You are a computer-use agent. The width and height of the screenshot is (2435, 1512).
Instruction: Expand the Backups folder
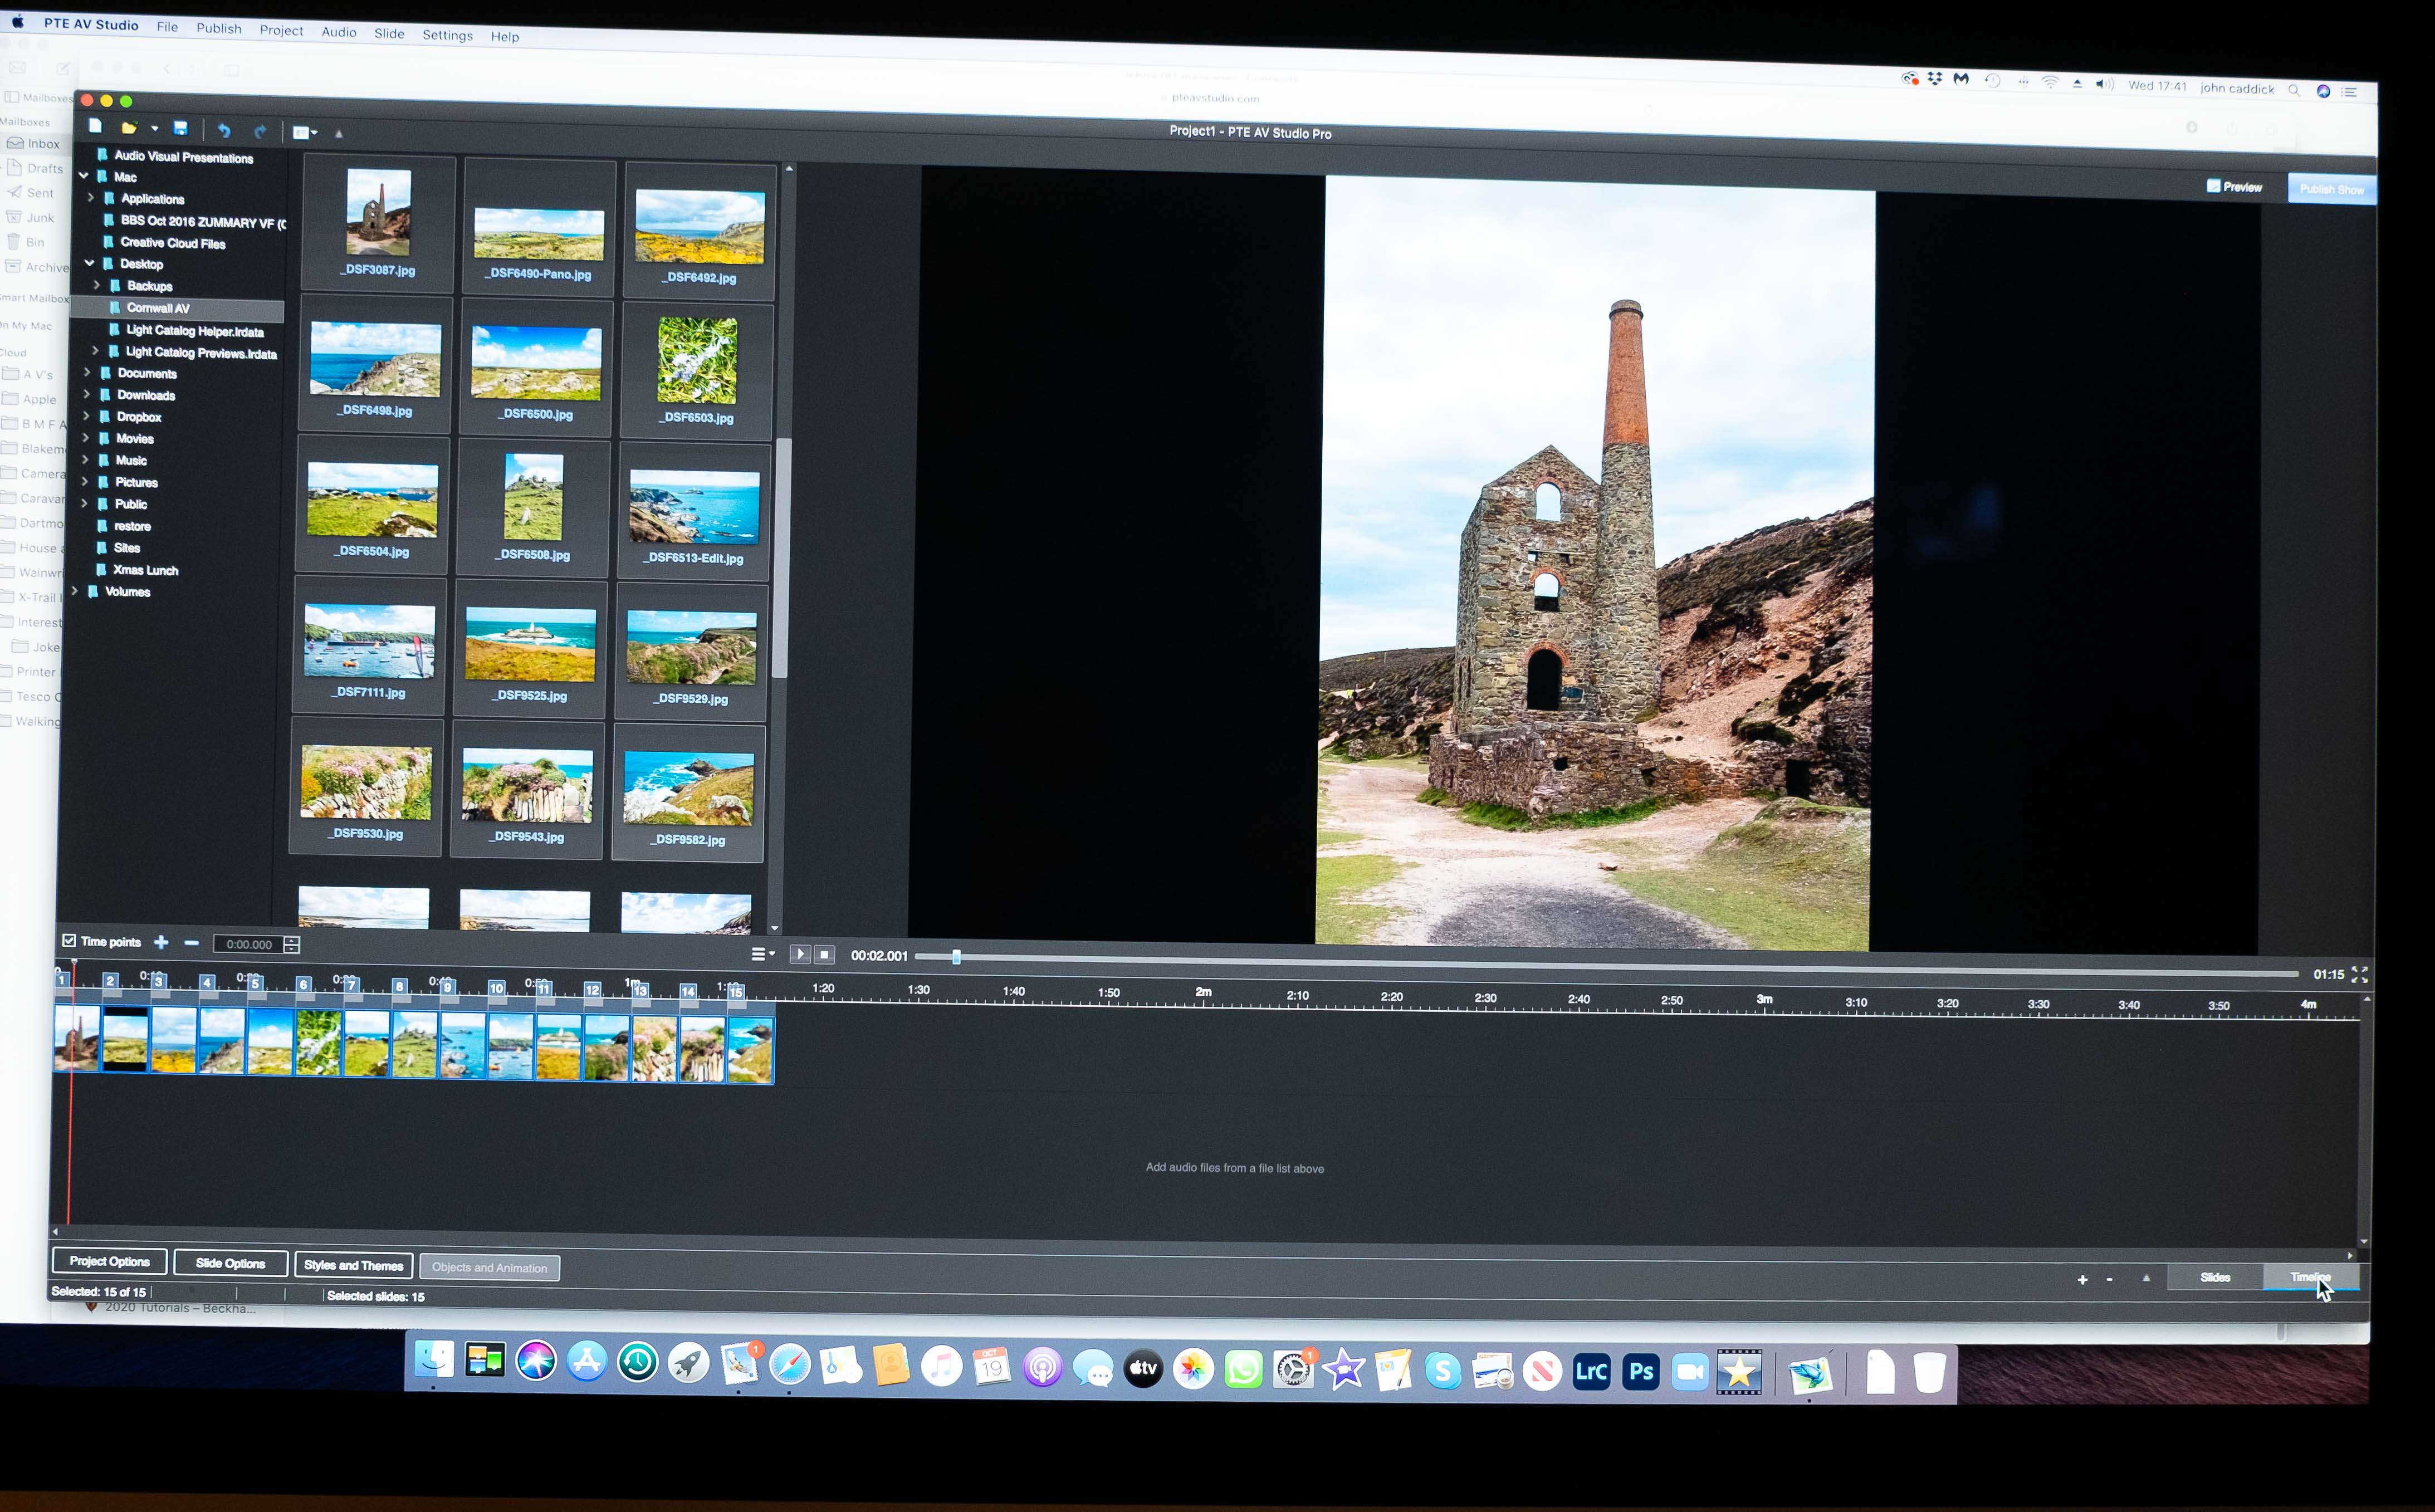coord(97,285)
